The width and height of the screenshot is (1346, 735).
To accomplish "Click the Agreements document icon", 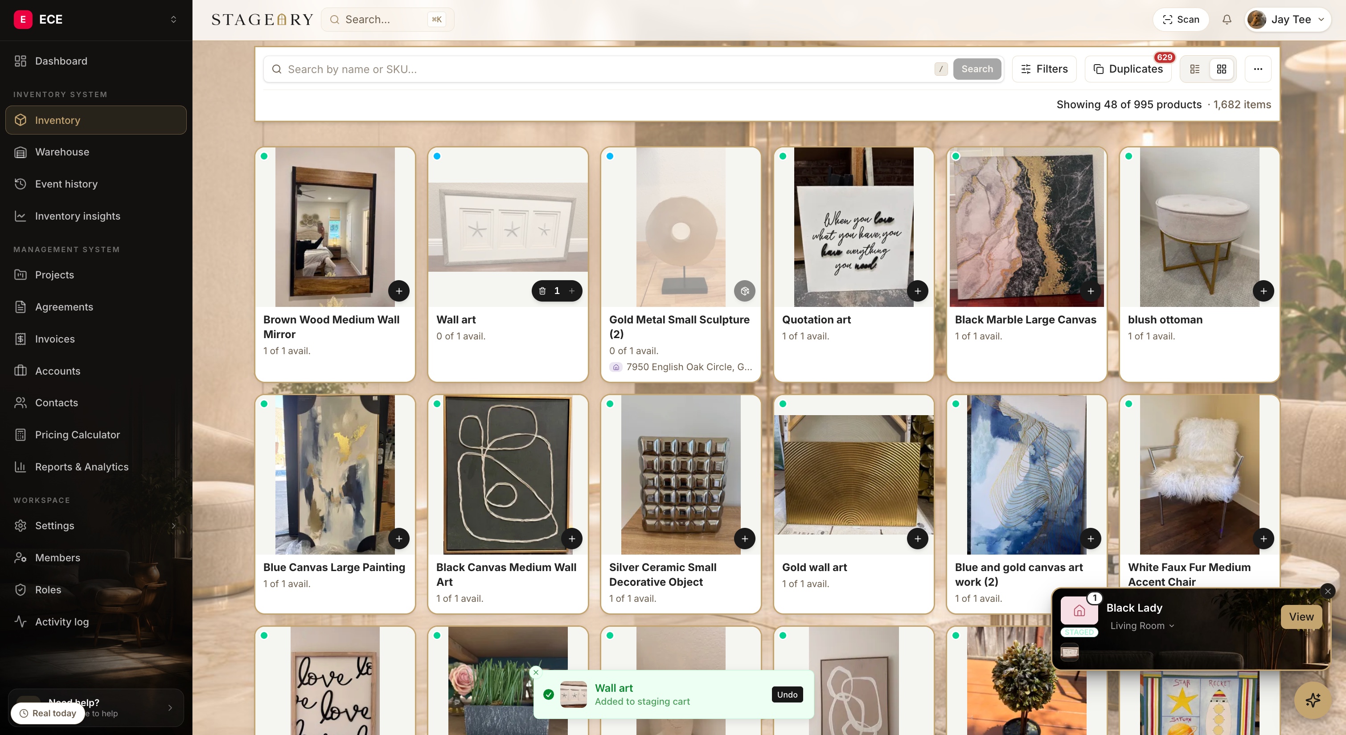I will coord(21,306).
